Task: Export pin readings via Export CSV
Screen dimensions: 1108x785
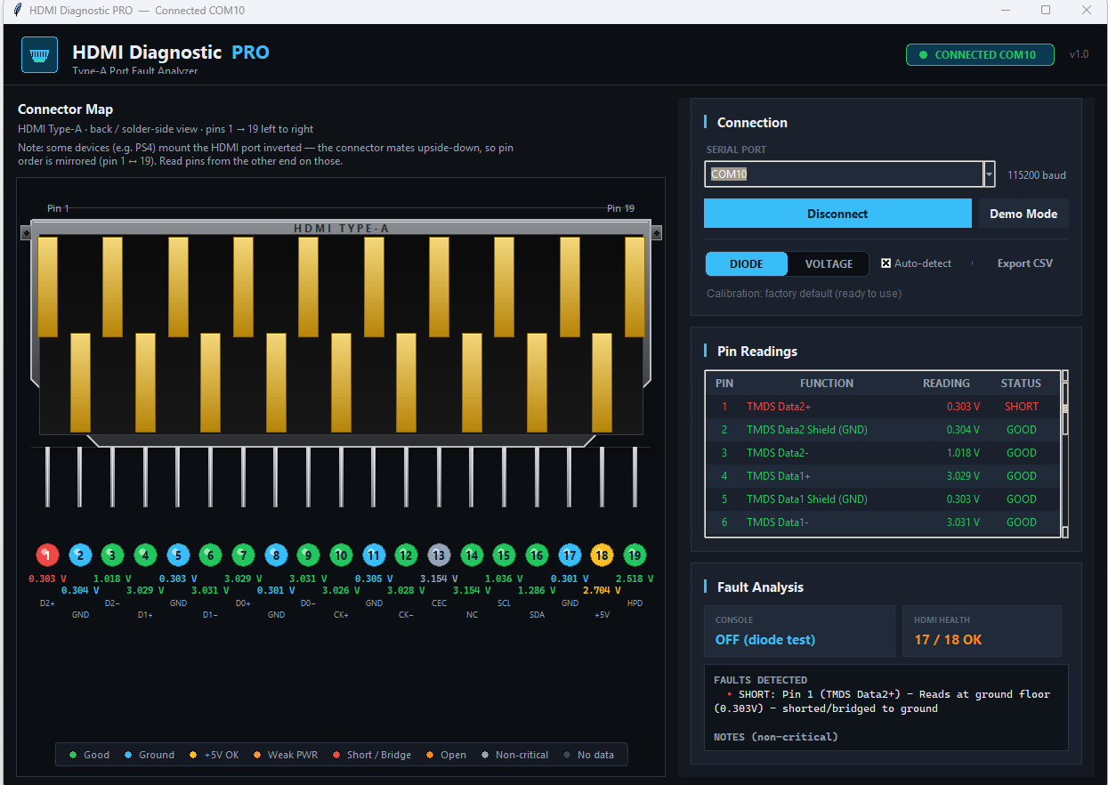Action: [x=1025, y=263]
